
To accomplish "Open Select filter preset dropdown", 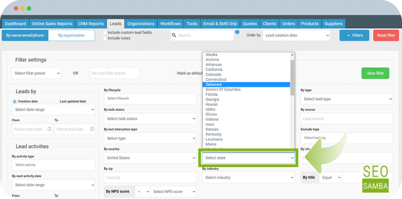I will click(x=37, y=73).
